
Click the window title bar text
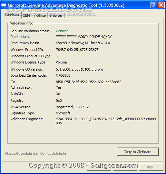click(66, 5)
